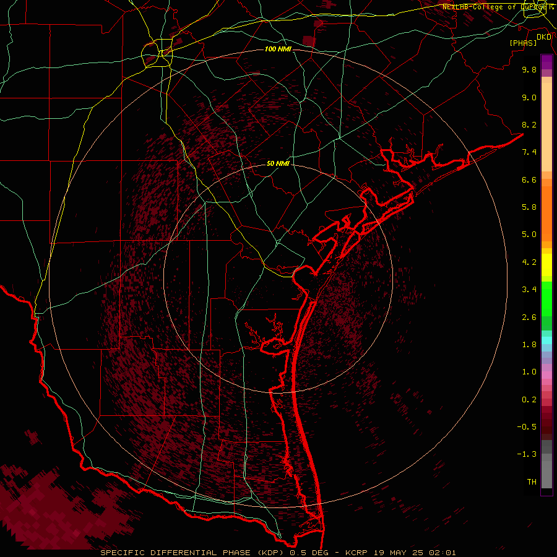Image resolution: width=557 pixels, height=557 pixels.
Task: Click the 9.0 value on the color scale
Action: [529, 97]
